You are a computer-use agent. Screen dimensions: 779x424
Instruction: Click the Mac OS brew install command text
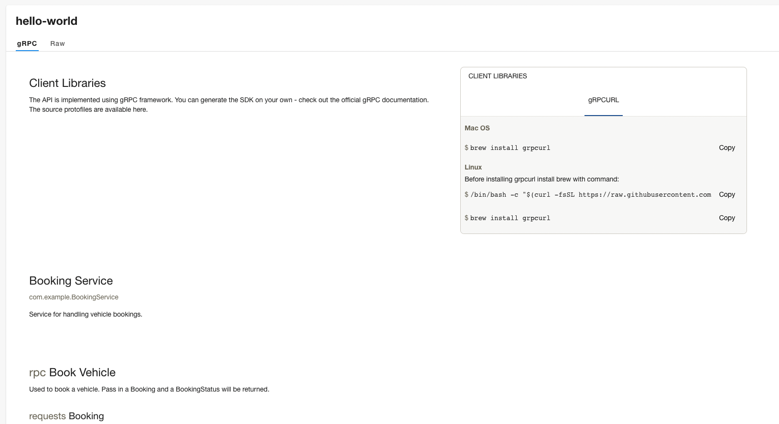pyautogui.click(x=510, y=148)
